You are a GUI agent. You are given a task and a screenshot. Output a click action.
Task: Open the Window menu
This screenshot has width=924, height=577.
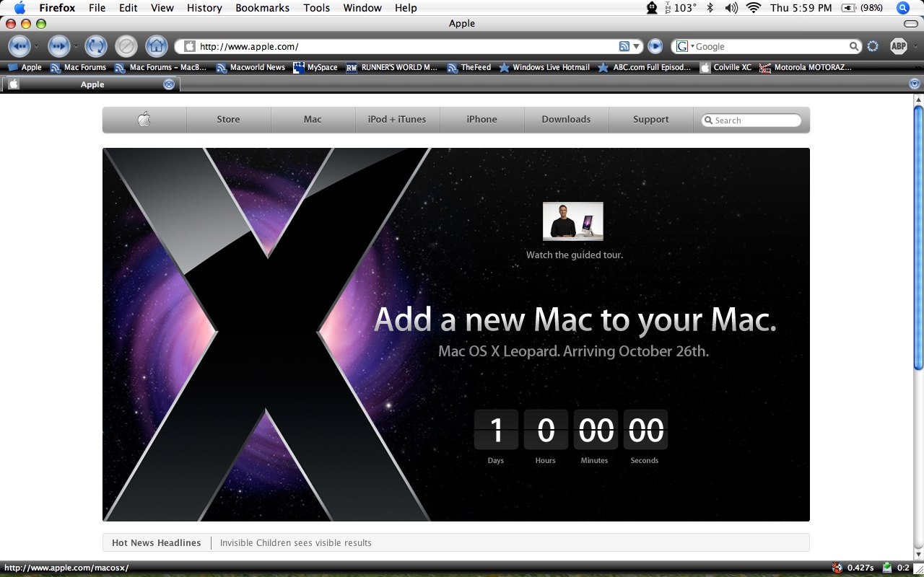coord(362,8)
